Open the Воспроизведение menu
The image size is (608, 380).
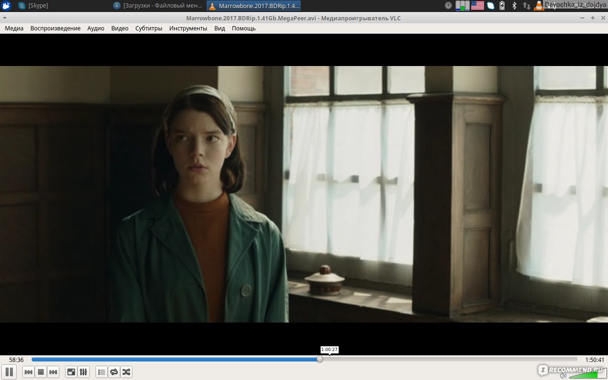(56, 28)
